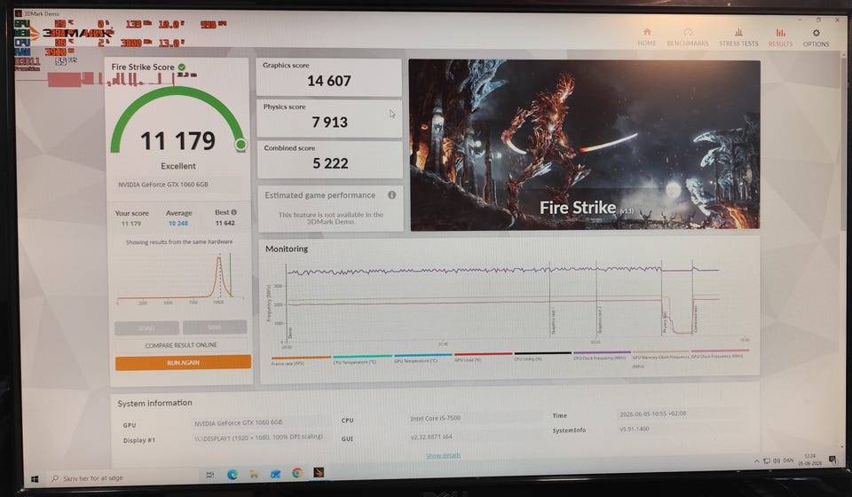Image resolution: width=852 pixels, height=497 pixels.
Task: Click the green validation checkmark beside Fire Strike Score
Action: tap(181, 67)
